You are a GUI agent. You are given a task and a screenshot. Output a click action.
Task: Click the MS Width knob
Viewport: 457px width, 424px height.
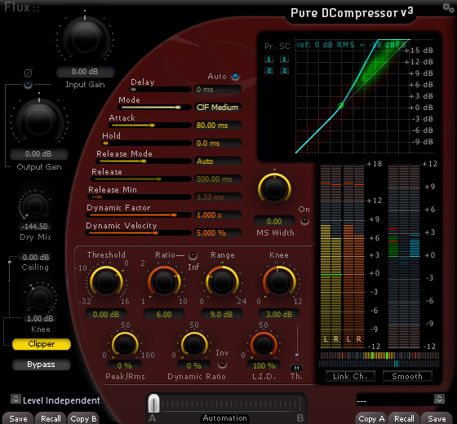tap(274, 188)
